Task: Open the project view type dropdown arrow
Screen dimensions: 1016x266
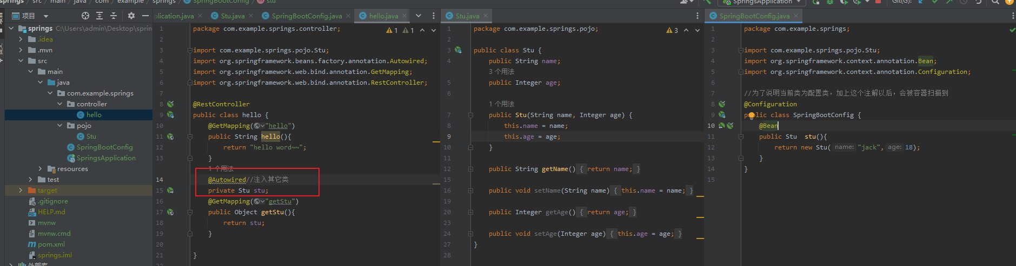Action: pyautogui.click(x=45, y=16)
